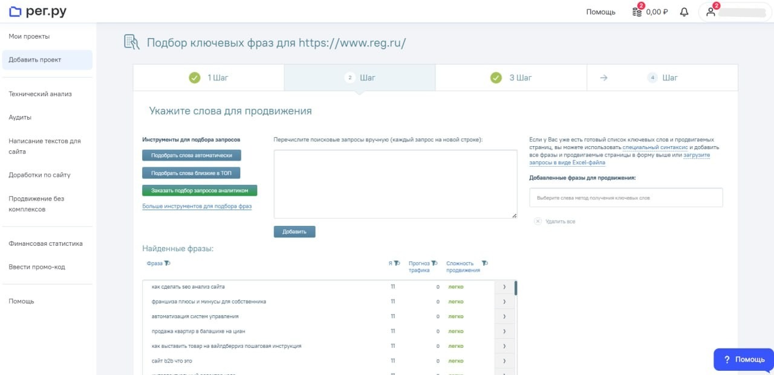Screen dimensions: 774x375
Task: Click the Удалить все cross icon
Action: point(538,222)
